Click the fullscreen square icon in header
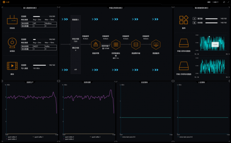 click(224, 2)
